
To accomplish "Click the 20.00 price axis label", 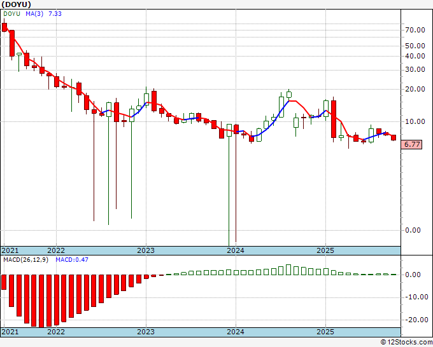I will coord(415,89).
